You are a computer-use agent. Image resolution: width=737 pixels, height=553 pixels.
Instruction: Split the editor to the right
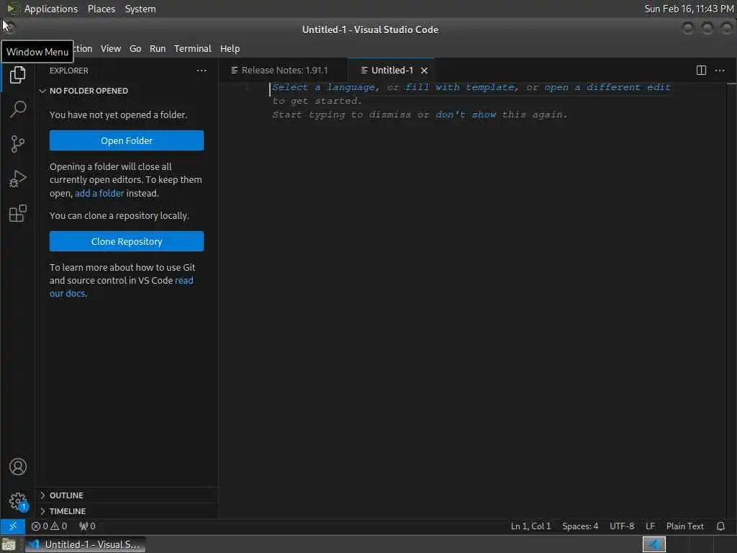tap(701, 71)
